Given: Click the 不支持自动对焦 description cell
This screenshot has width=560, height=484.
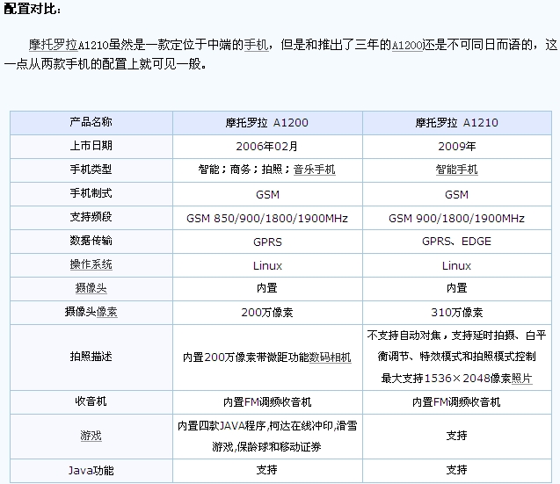Looking at the screenshot, I should coord(457,357).
